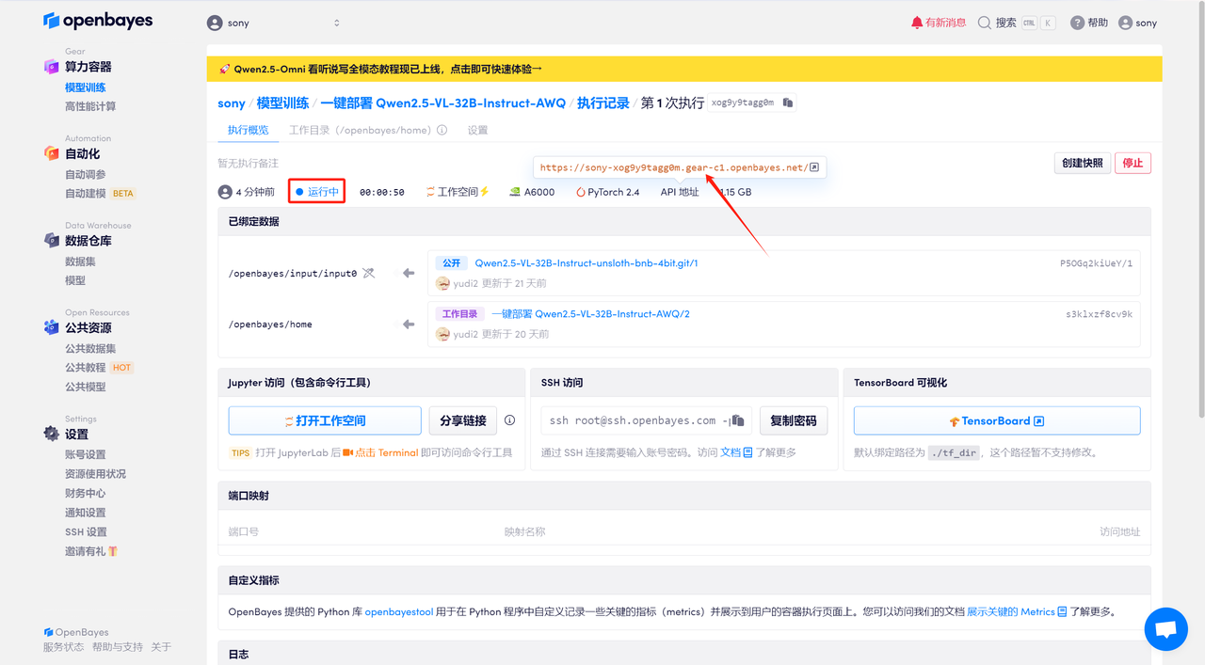This screenshot has height=665, width=1205.
Task: Click info icon beside 工作目录 tab
Action: coord(442,131)
